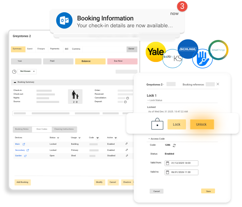Switch to the Charges tab

click(41, 49)
